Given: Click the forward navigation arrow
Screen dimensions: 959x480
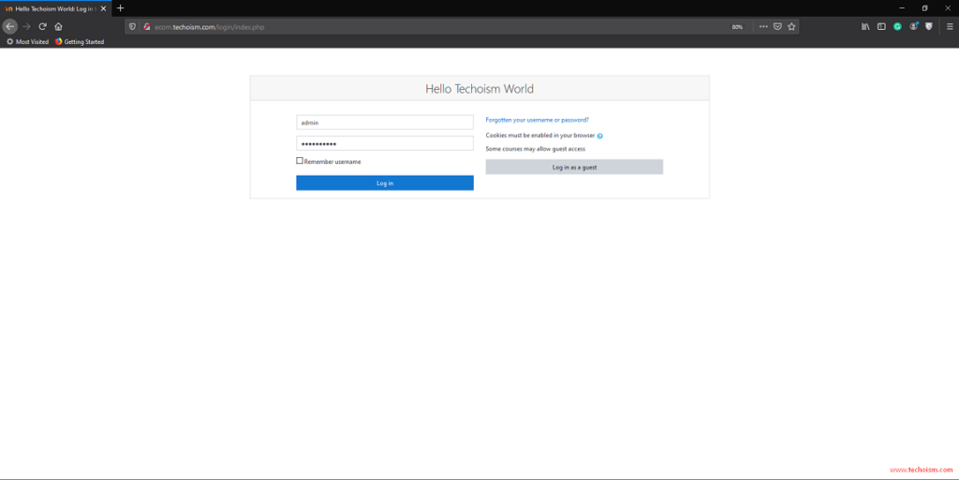Looking at the screenshot, I should click(26, 26).
